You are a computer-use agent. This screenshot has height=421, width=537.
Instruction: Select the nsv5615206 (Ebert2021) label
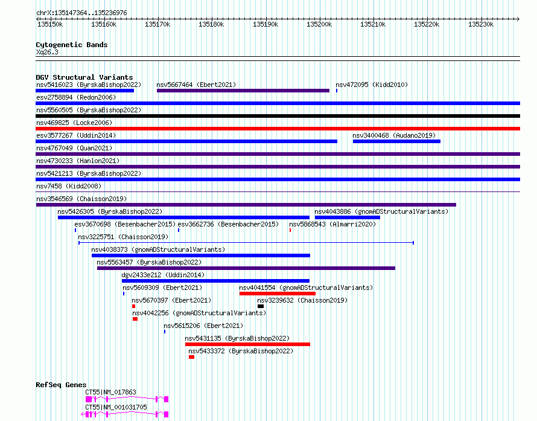pos(203,326)
